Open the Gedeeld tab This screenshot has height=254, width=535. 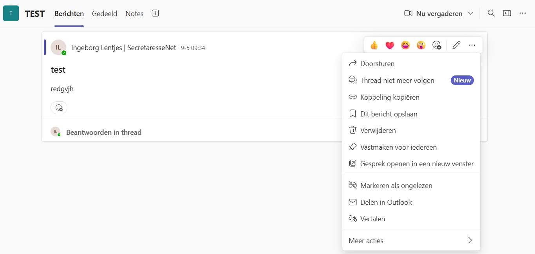[x=105, y=14]
